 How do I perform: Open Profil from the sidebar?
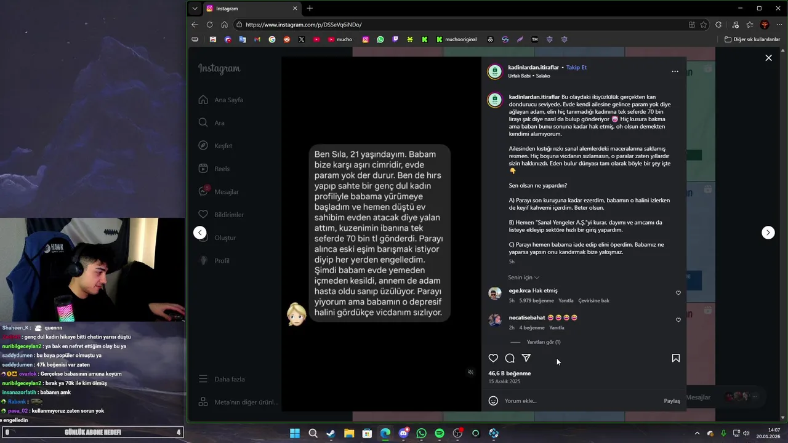[214, 260]
